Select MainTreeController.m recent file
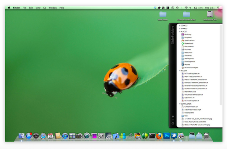Image resolution: width=227 pixels, height=149 pixels. tap(192, 76)
